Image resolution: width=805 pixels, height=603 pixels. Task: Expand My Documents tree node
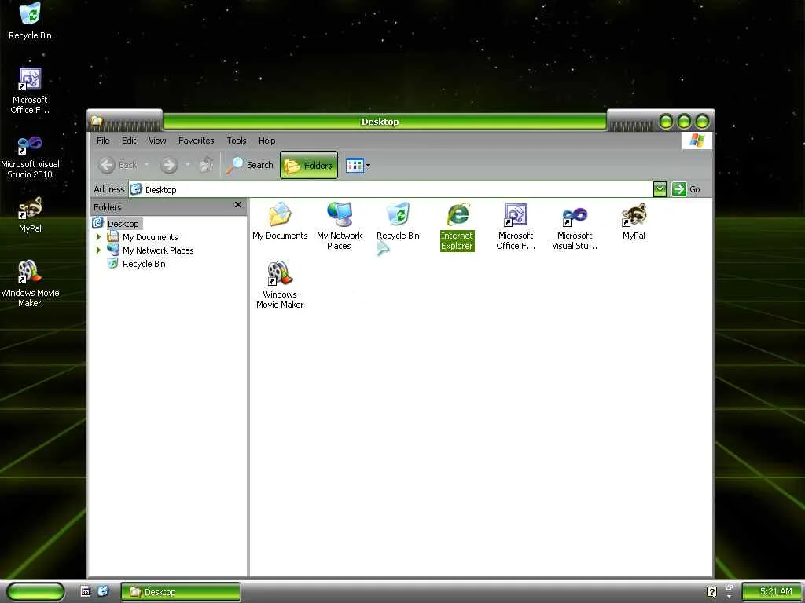98,237
